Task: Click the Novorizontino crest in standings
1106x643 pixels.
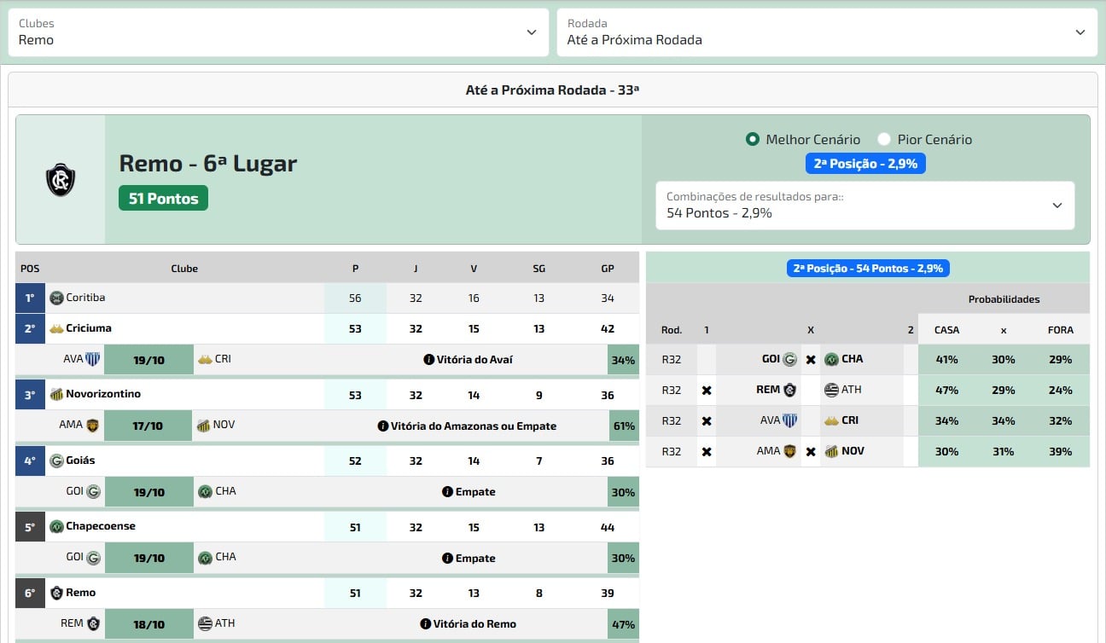Action: pos(56,394)
